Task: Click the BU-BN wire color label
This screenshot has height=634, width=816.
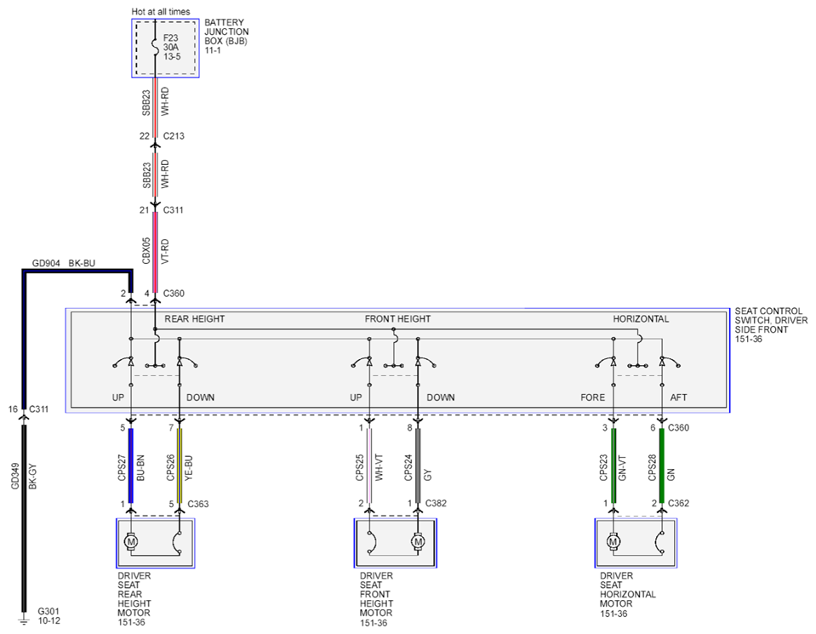Action: point(140,468)
